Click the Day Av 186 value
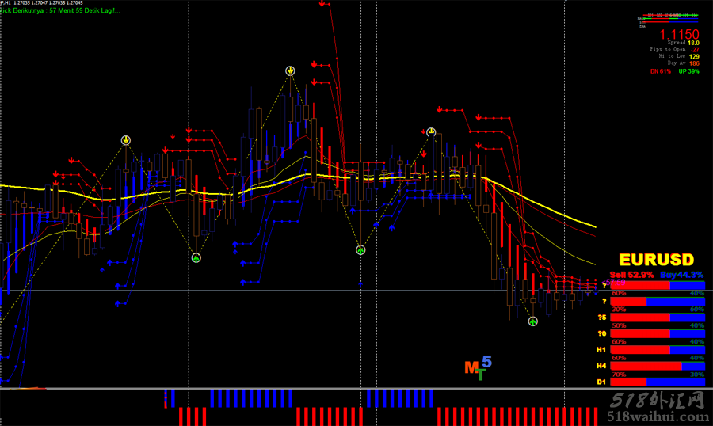Viewport: 713px width, 426px height. pos(683,63)
